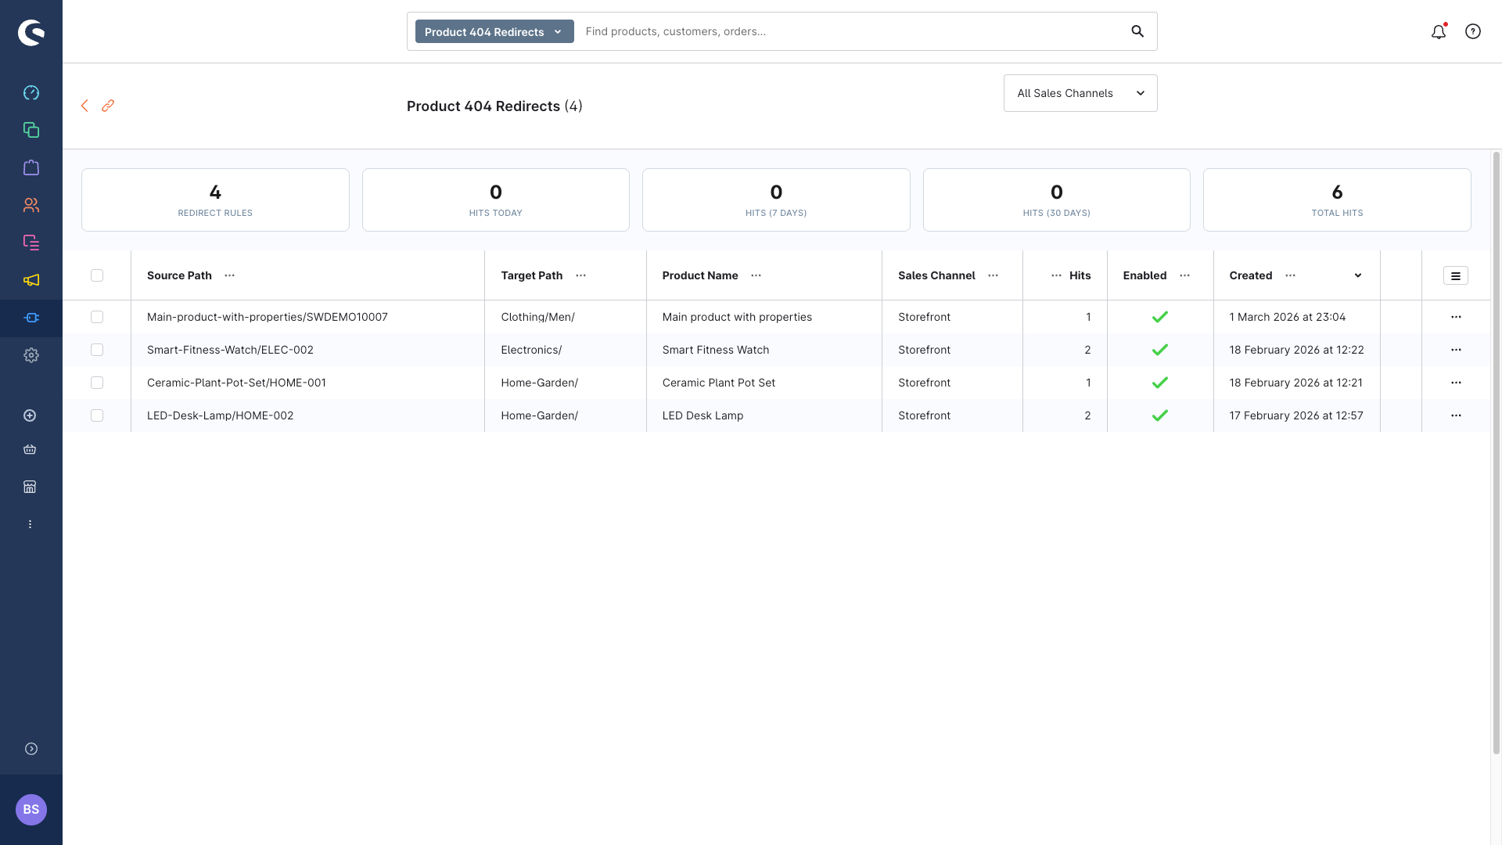
Task: Select the header checkbox to choose all redirects
Action: pyautogui.click(x=97, y=275)
